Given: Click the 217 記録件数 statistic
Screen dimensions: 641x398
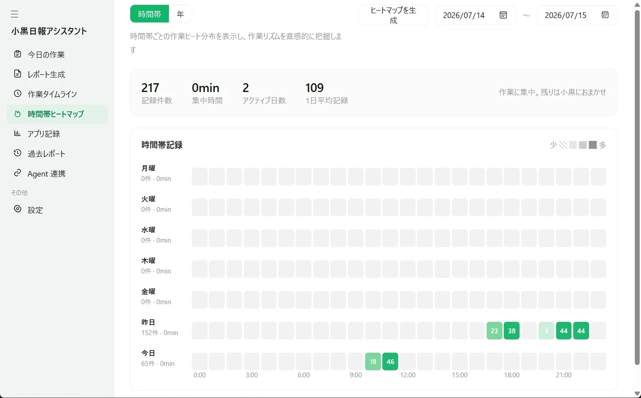Looking at the screenshot, I should (x=157, y=93).
